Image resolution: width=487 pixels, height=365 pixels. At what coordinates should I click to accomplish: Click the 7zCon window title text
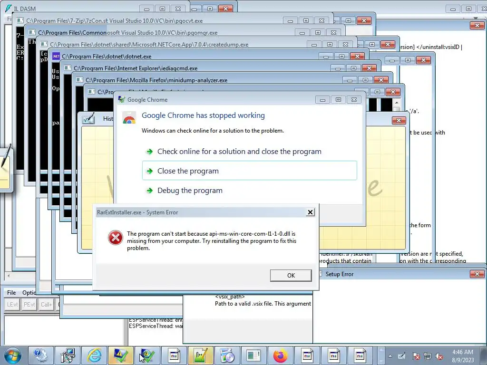click(x=67, y=21)
